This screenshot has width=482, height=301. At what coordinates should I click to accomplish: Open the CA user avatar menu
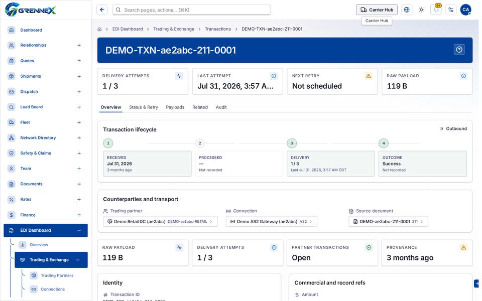[465, 10]
